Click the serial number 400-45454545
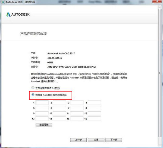 coord(55,58)
